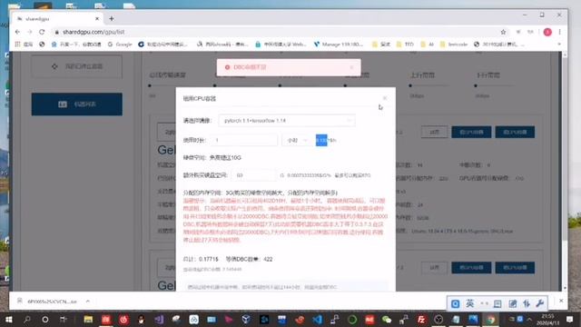Open the Windows Start menu

click(8, 319)
